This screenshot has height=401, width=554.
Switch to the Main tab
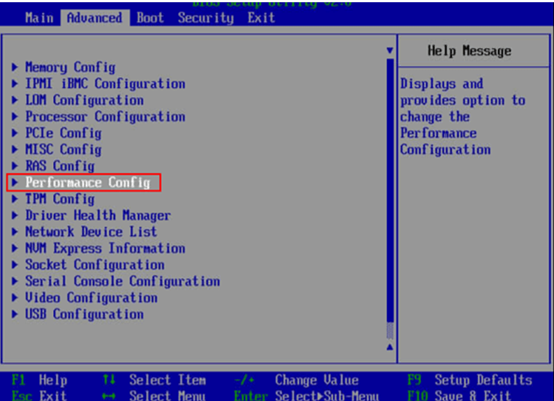(39, 18)
